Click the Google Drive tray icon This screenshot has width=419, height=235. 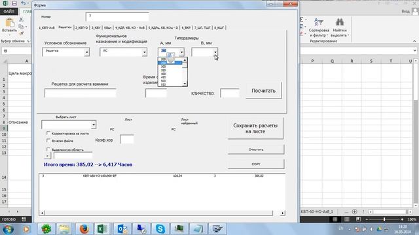coord(379,229)
